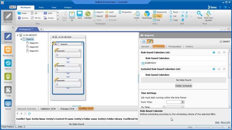Expand the New job types gallery
Screen dimensions: 232x130
[x=58, y=19]
